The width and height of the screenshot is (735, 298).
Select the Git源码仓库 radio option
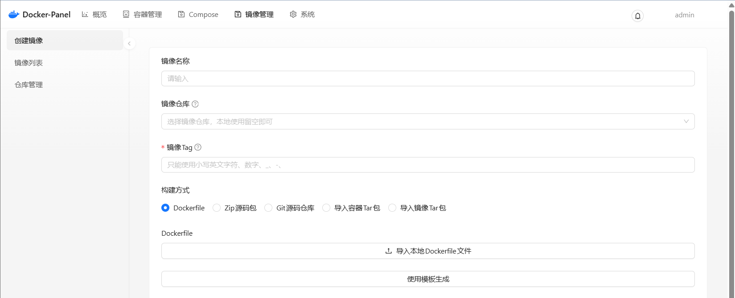(268, 208)
